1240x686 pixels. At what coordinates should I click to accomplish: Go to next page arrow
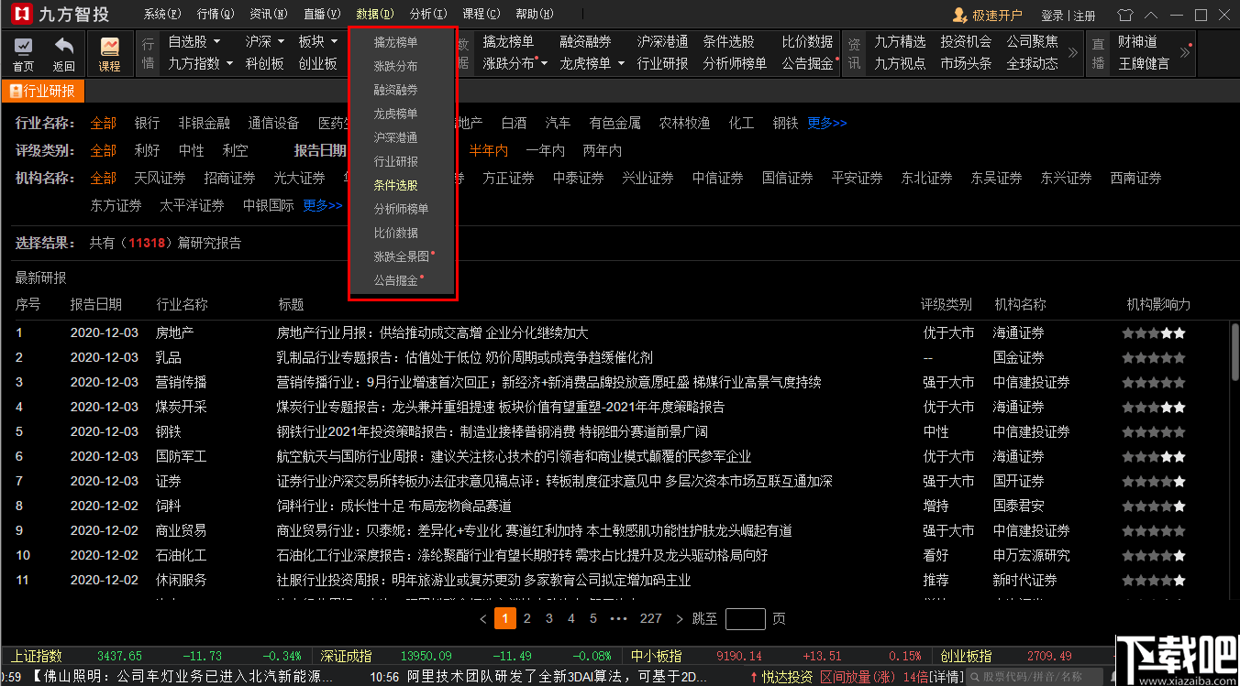point(680,619)
